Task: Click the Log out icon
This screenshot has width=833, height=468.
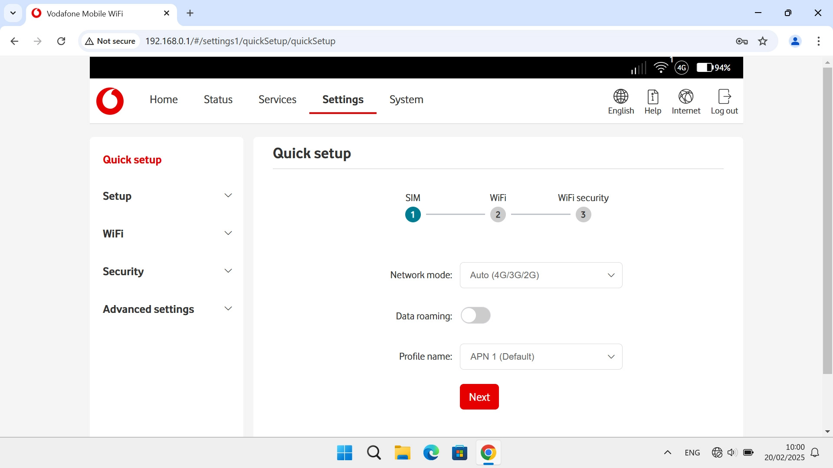Action: click(x=724, y=96)
